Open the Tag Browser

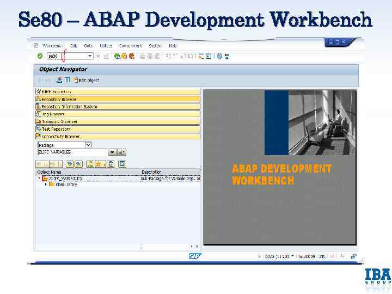point(118,114)
